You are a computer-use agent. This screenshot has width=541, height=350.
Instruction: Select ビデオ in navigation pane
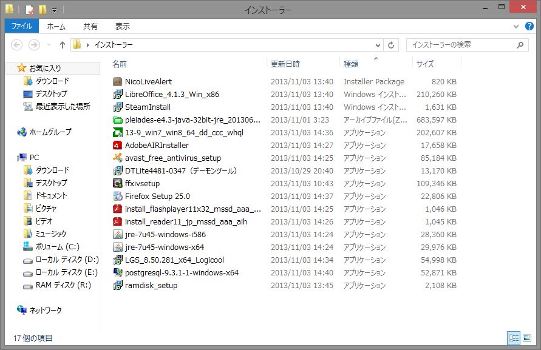point(44,221)
